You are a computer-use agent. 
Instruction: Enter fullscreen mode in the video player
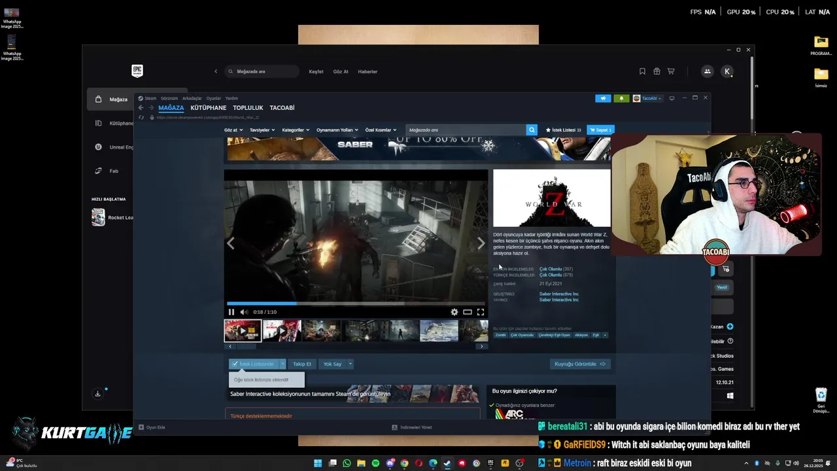tap(481, 312)
